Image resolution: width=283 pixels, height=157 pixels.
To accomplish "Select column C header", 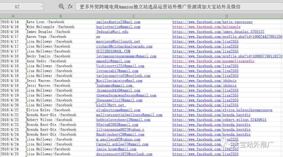I will click(134, 16).
